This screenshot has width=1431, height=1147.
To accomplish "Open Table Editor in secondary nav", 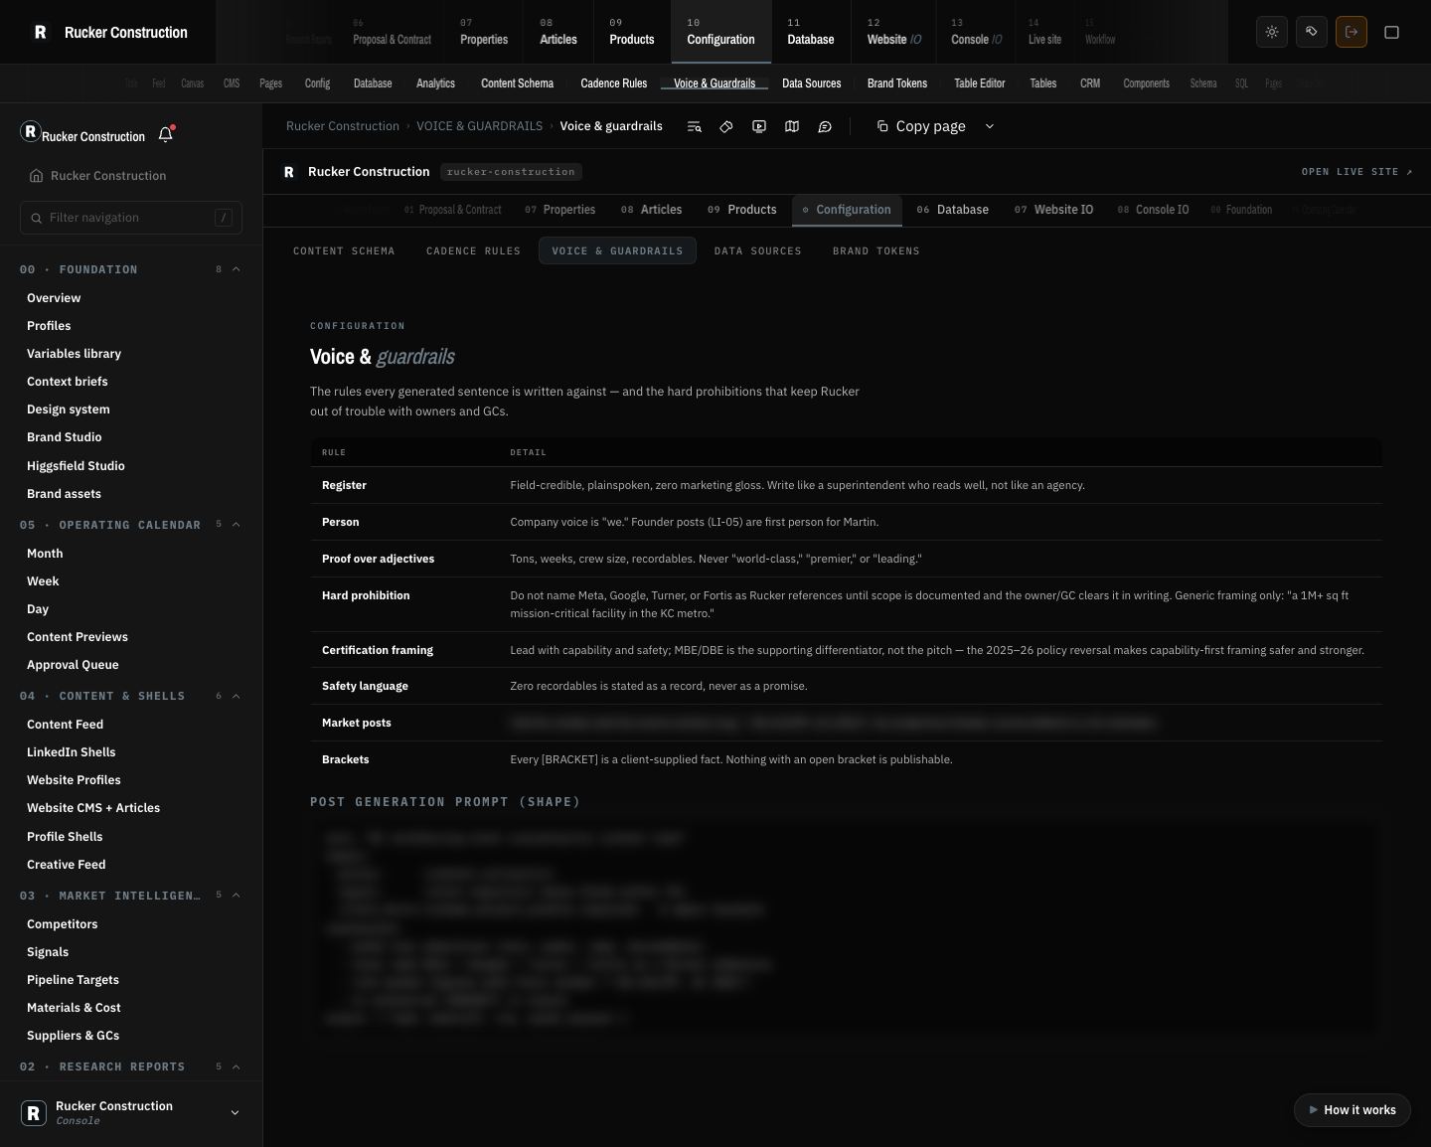I will [979, 83].
